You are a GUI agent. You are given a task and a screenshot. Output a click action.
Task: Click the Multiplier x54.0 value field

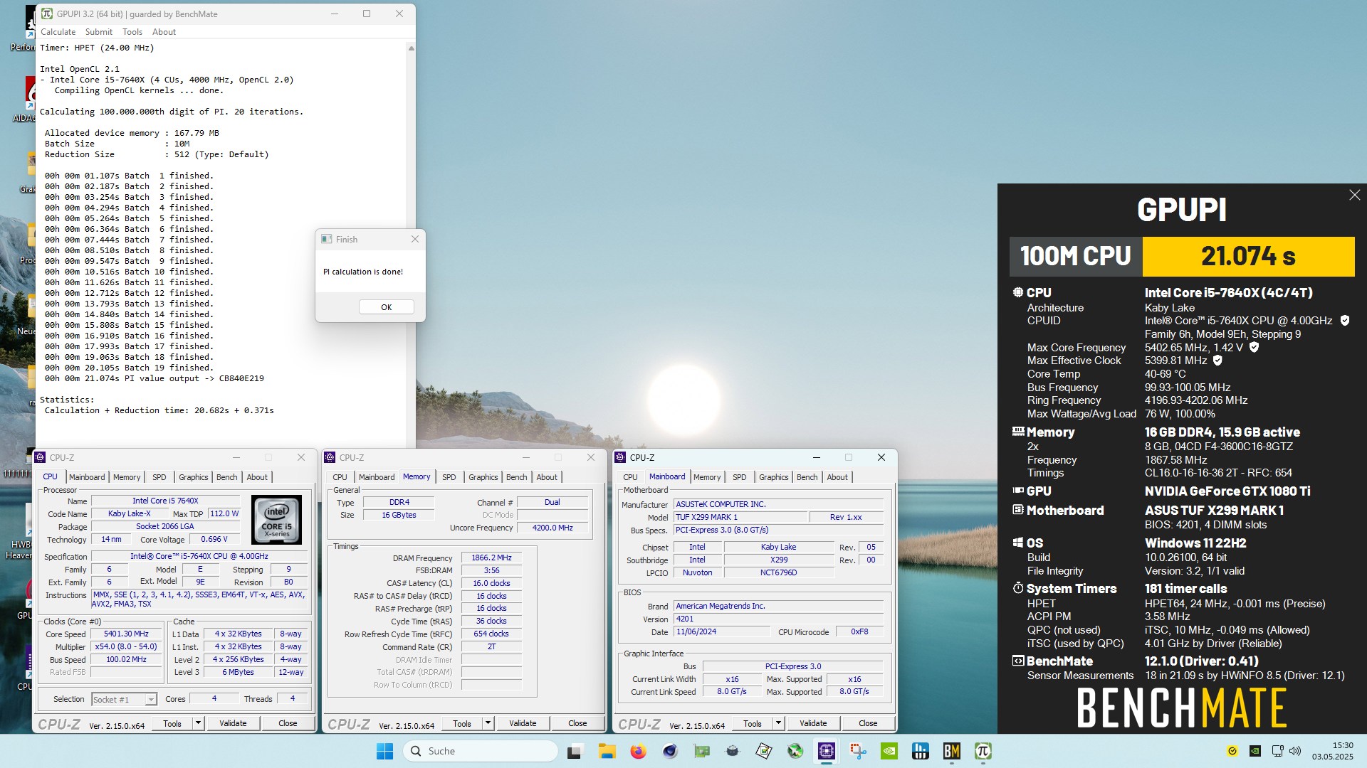pos(126,646)
